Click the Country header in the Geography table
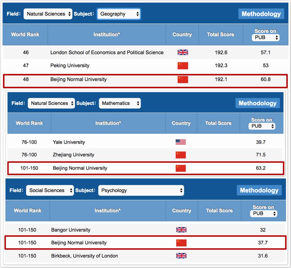 click(182, 35)
